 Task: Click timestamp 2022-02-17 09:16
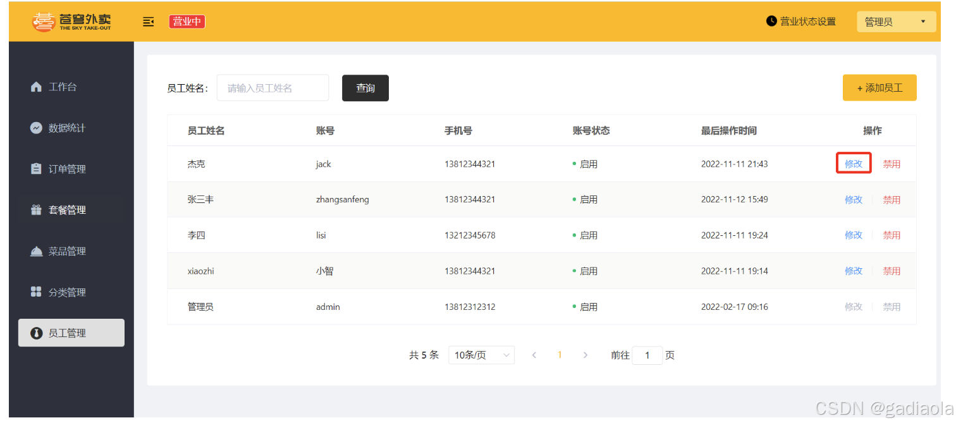[735, 307]
